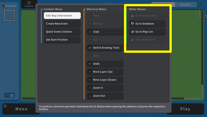Screen dimensions: 207x117
Task: Click the L icon beside Redo
Action: click(90, 56)
